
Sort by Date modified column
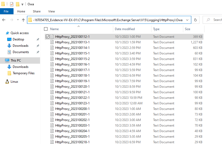pyautogui.click(x=125, y=29)
